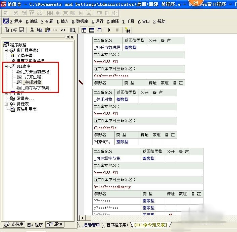
Task: Expand the 窗口程序集1 tree node
Action: [x=6, y=50]
